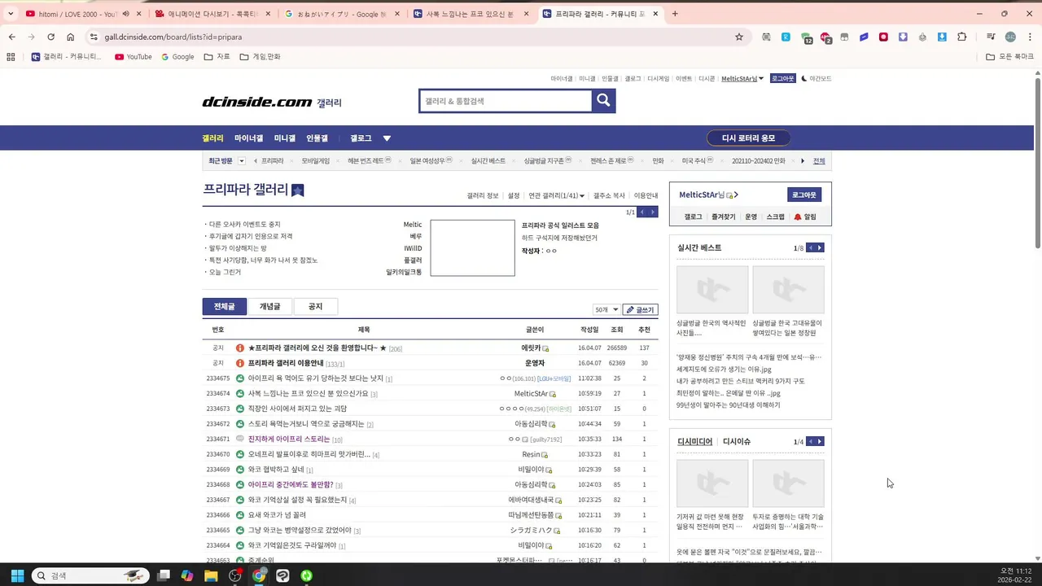Click inside the 갤러리 & 통합검색 search field

pyautogui.click(x=506, y=101)
